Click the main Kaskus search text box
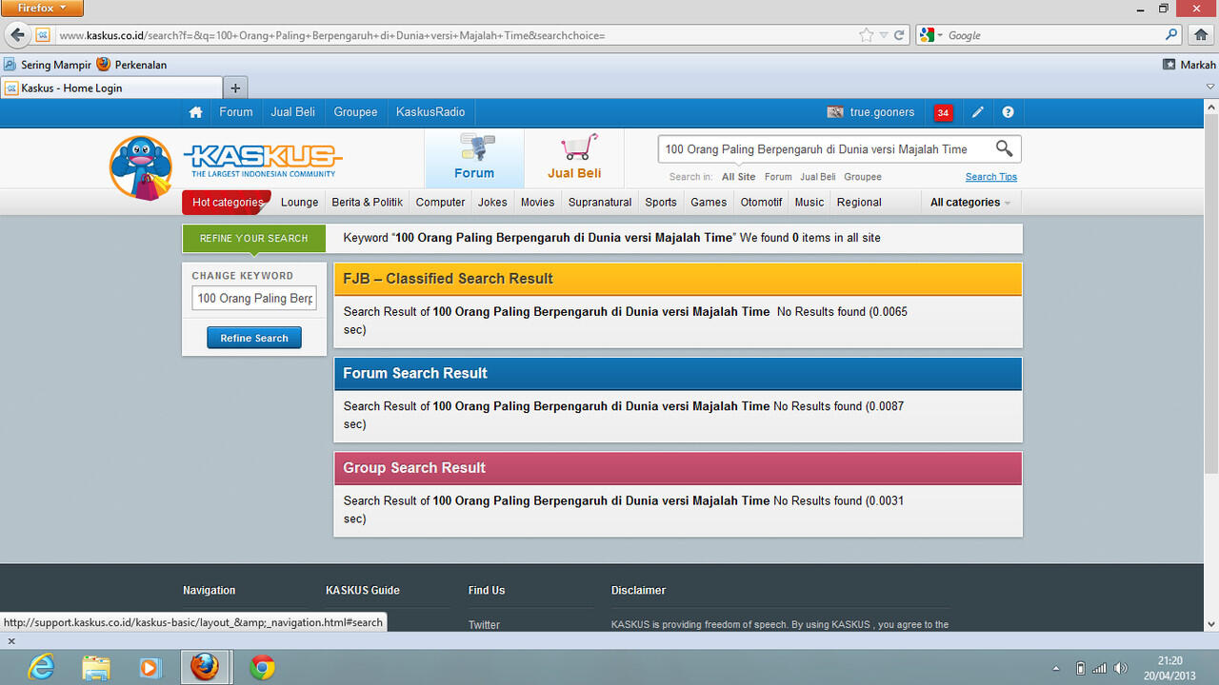 tap(825, 148)
